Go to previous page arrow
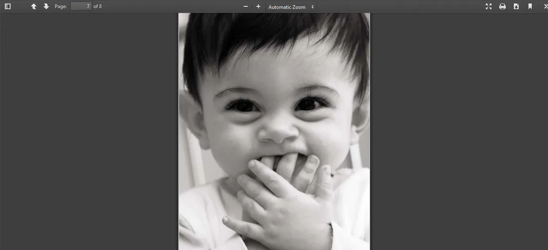Screen dimensions: 548x250 [x=34, y=6]
